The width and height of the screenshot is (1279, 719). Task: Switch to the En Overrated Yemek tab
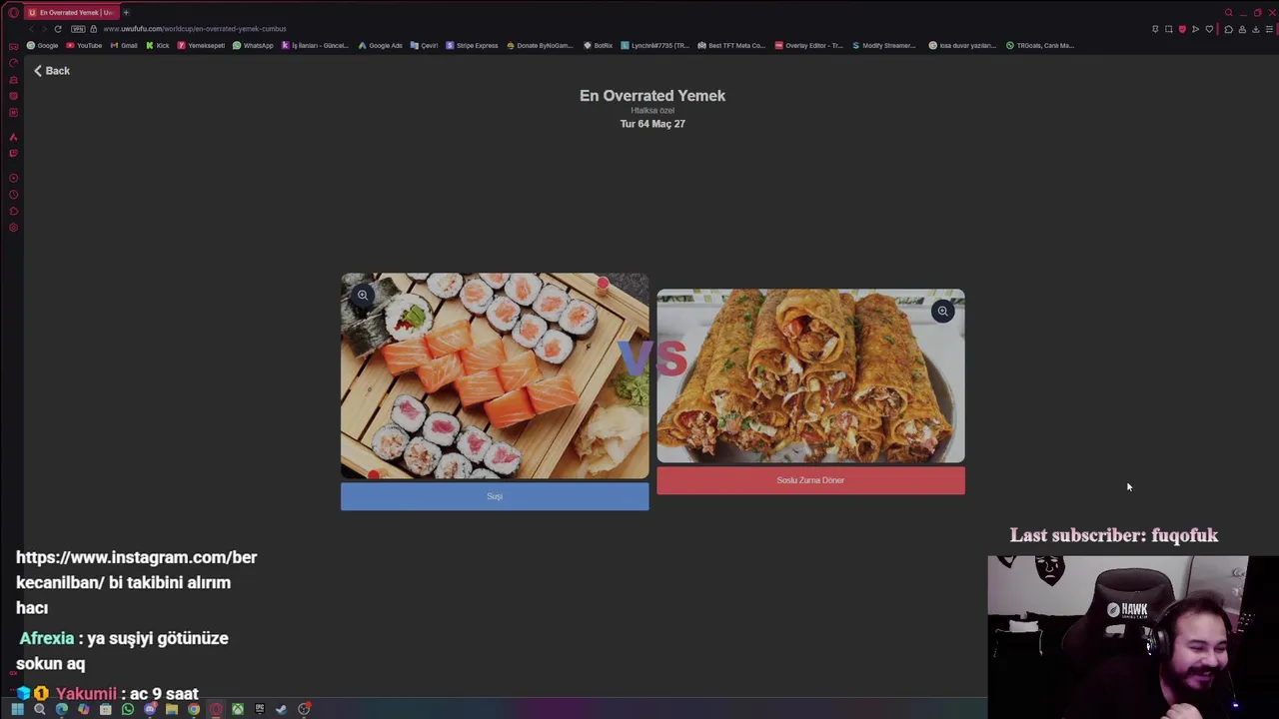(x=71, y=12)
